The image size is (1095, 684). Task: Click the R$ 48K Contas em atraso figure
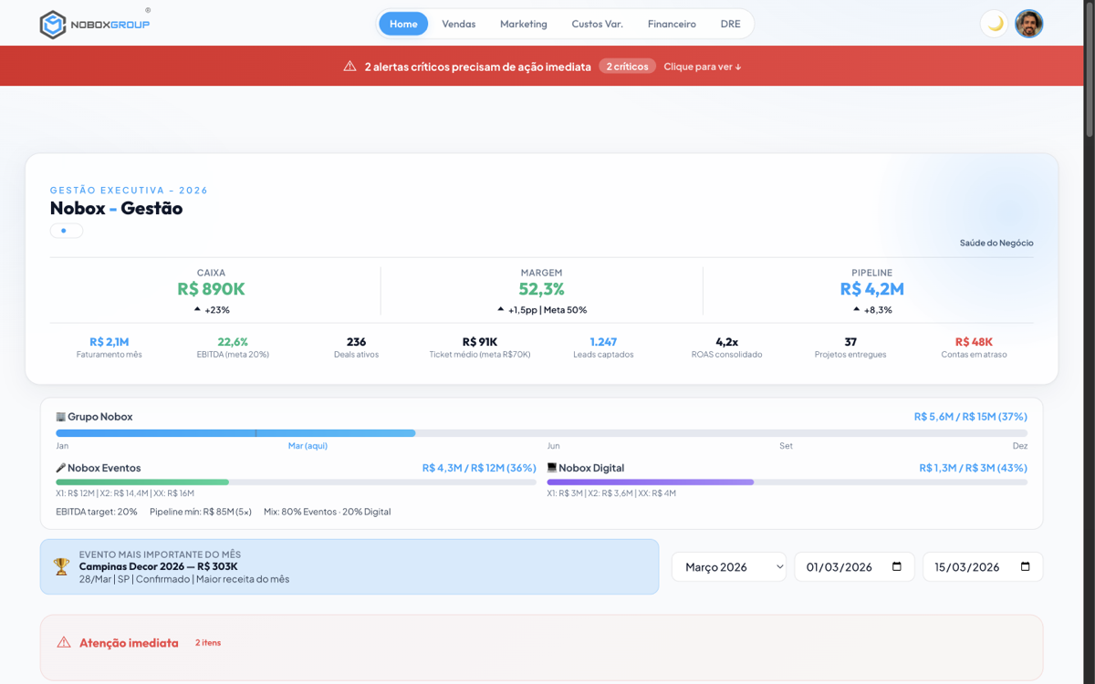click(x=974, y=342)
